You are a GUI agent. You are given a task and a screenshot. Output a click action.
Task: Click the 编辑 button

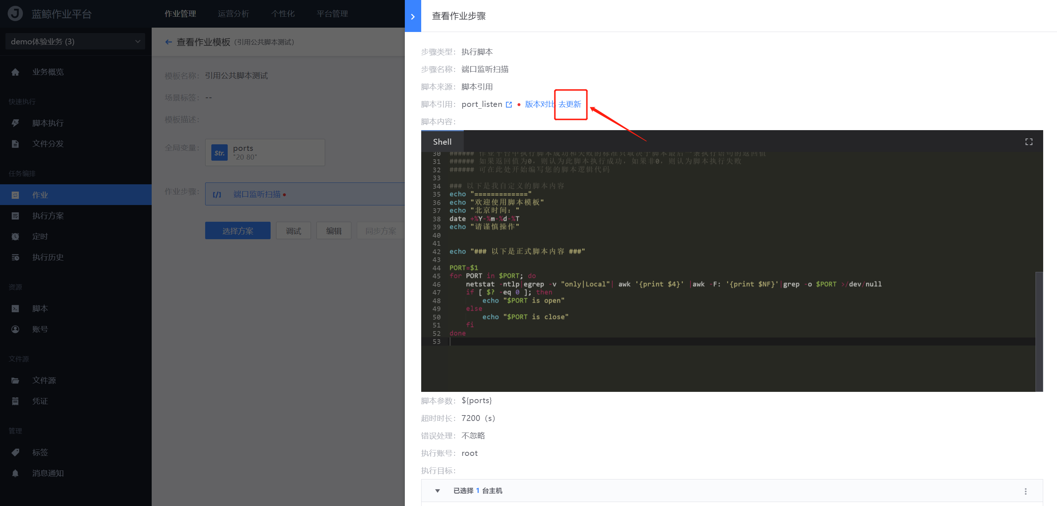tap(334, 231)
